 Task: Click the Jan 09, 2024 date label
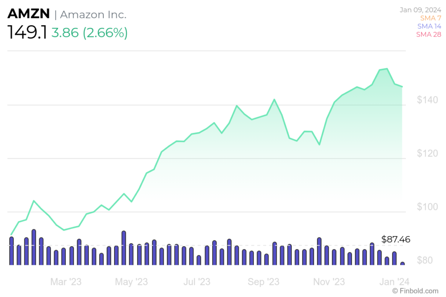pyautogui.click(x=420, y=10)
